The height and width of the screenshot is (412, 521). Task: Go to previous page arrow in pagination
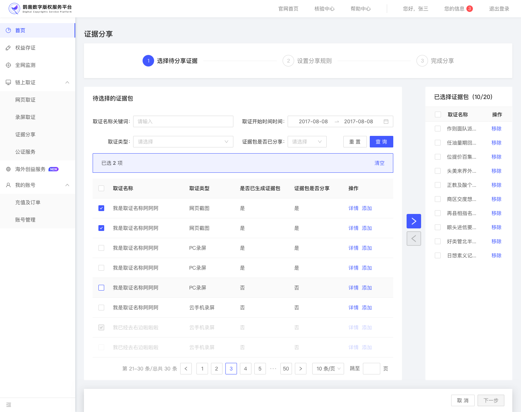[x=186, y=369]
